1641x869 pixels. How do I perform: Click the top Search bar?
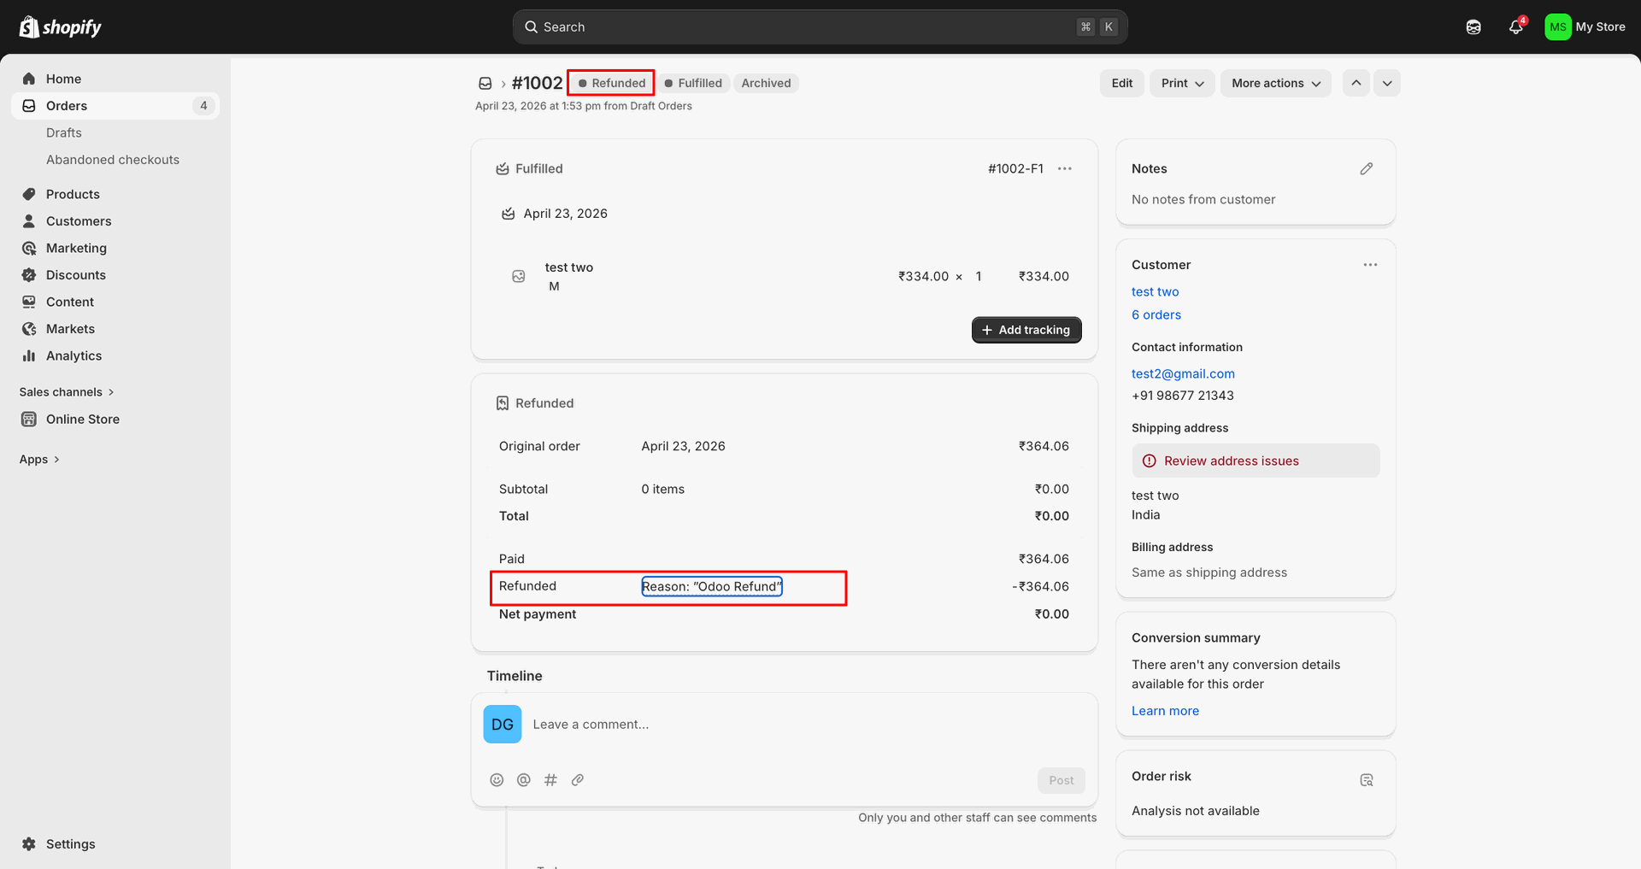click(x=820, y=27)
